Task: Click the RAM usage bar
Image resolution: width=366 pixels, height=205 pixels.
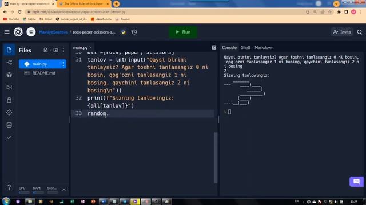Action: point(38,192)
